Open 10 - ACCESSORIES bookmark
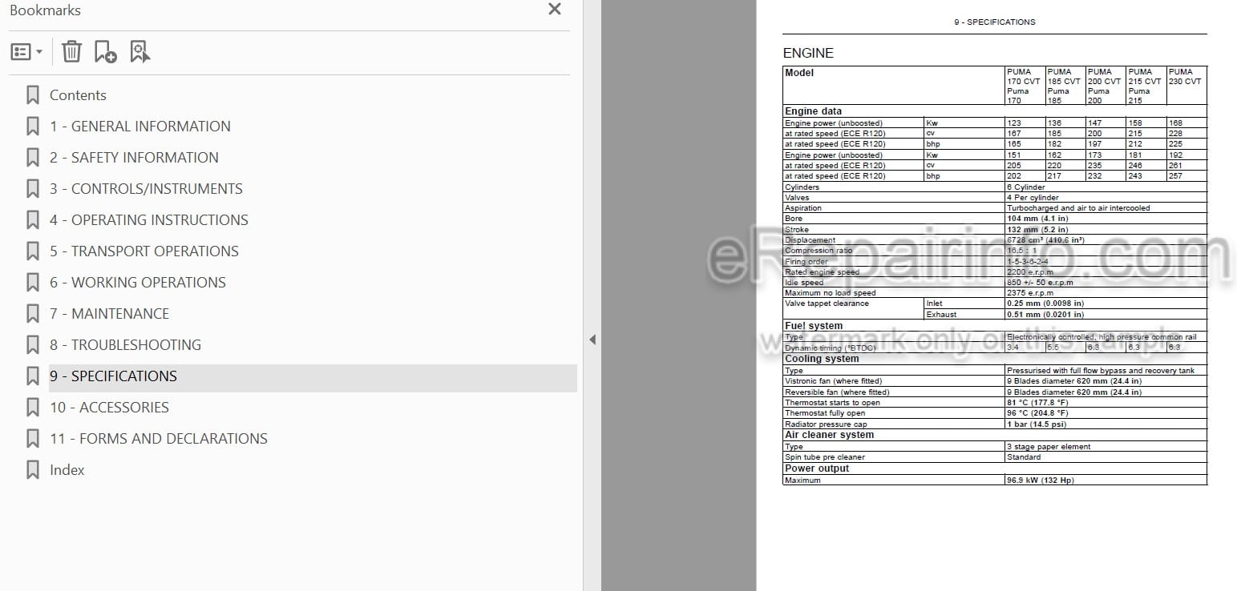This screenshot has width=1237, height=591. click(109, 408)
